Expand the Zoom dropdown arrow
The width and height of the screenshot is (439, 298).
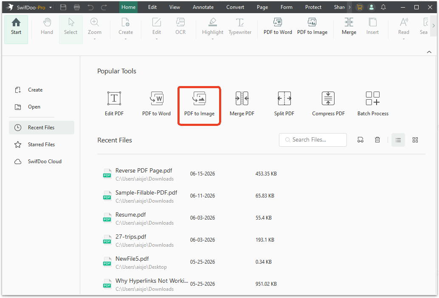click(95, 39)
